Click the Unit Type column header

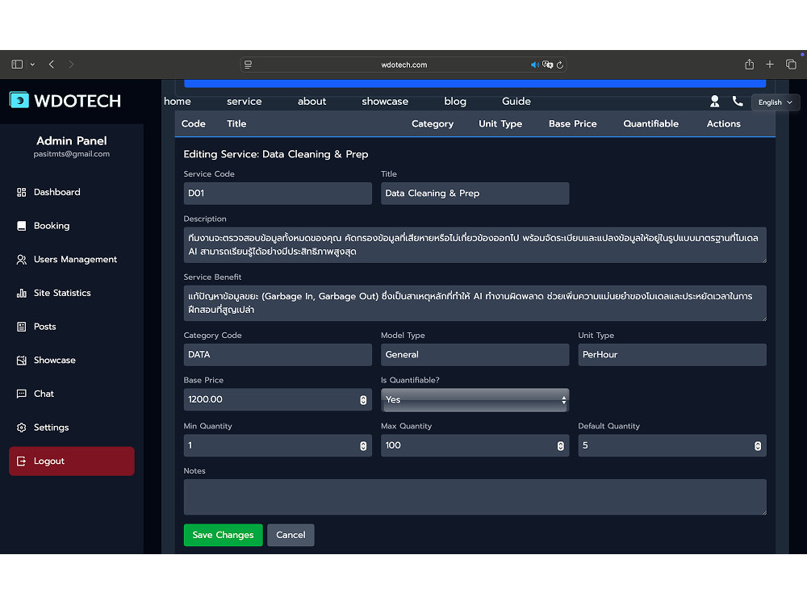pyautogui.click(x=500, y=123)
